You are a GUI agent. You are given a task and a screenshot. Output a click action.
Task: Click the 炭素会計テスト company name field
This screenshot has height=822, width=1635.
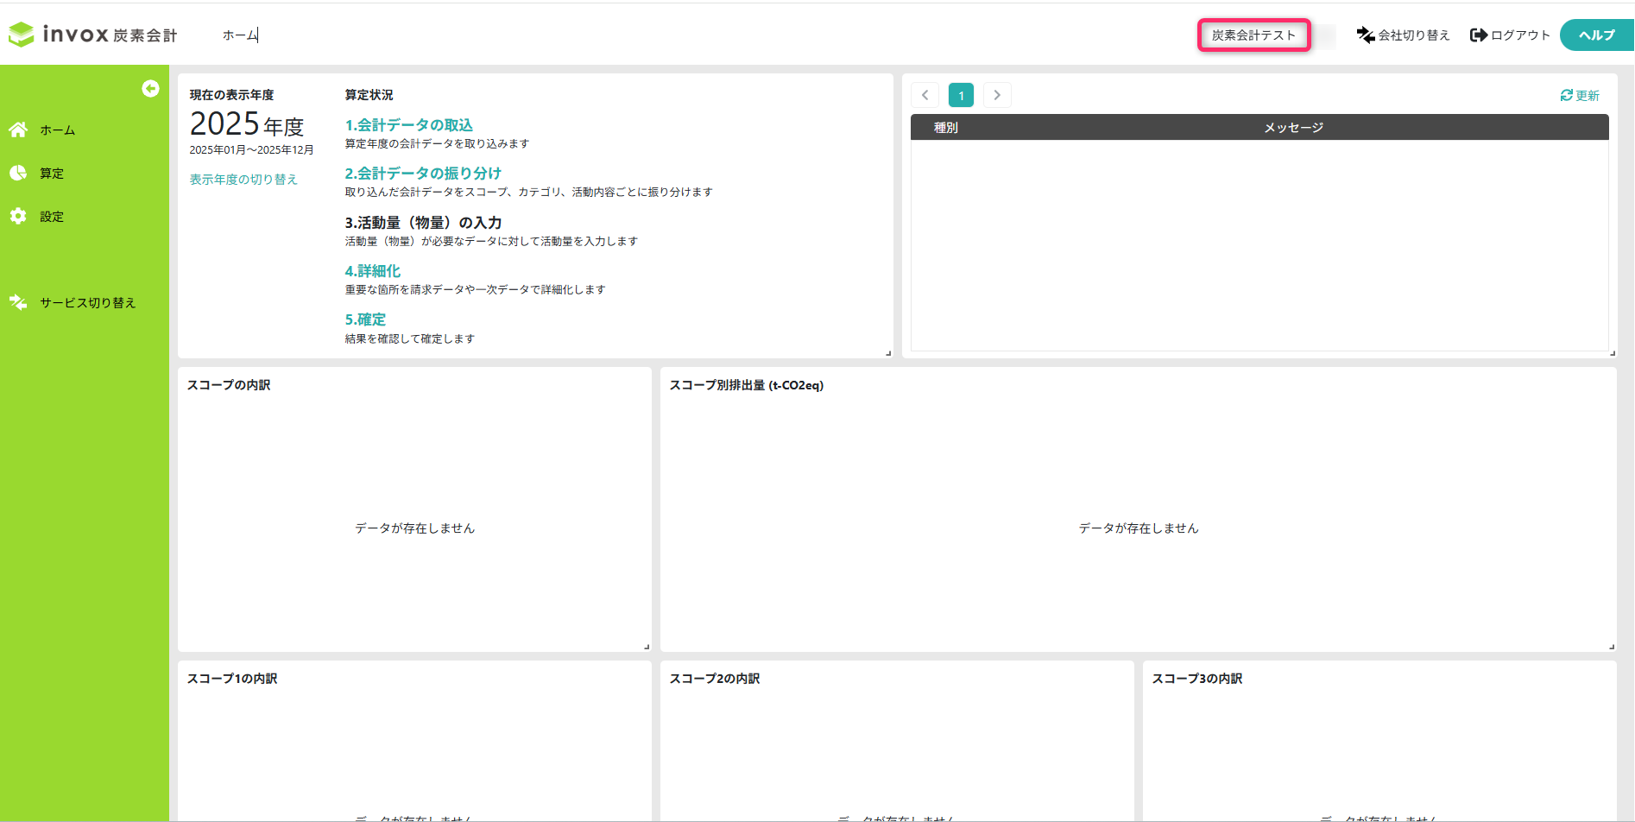click(x=1253, y=35)
